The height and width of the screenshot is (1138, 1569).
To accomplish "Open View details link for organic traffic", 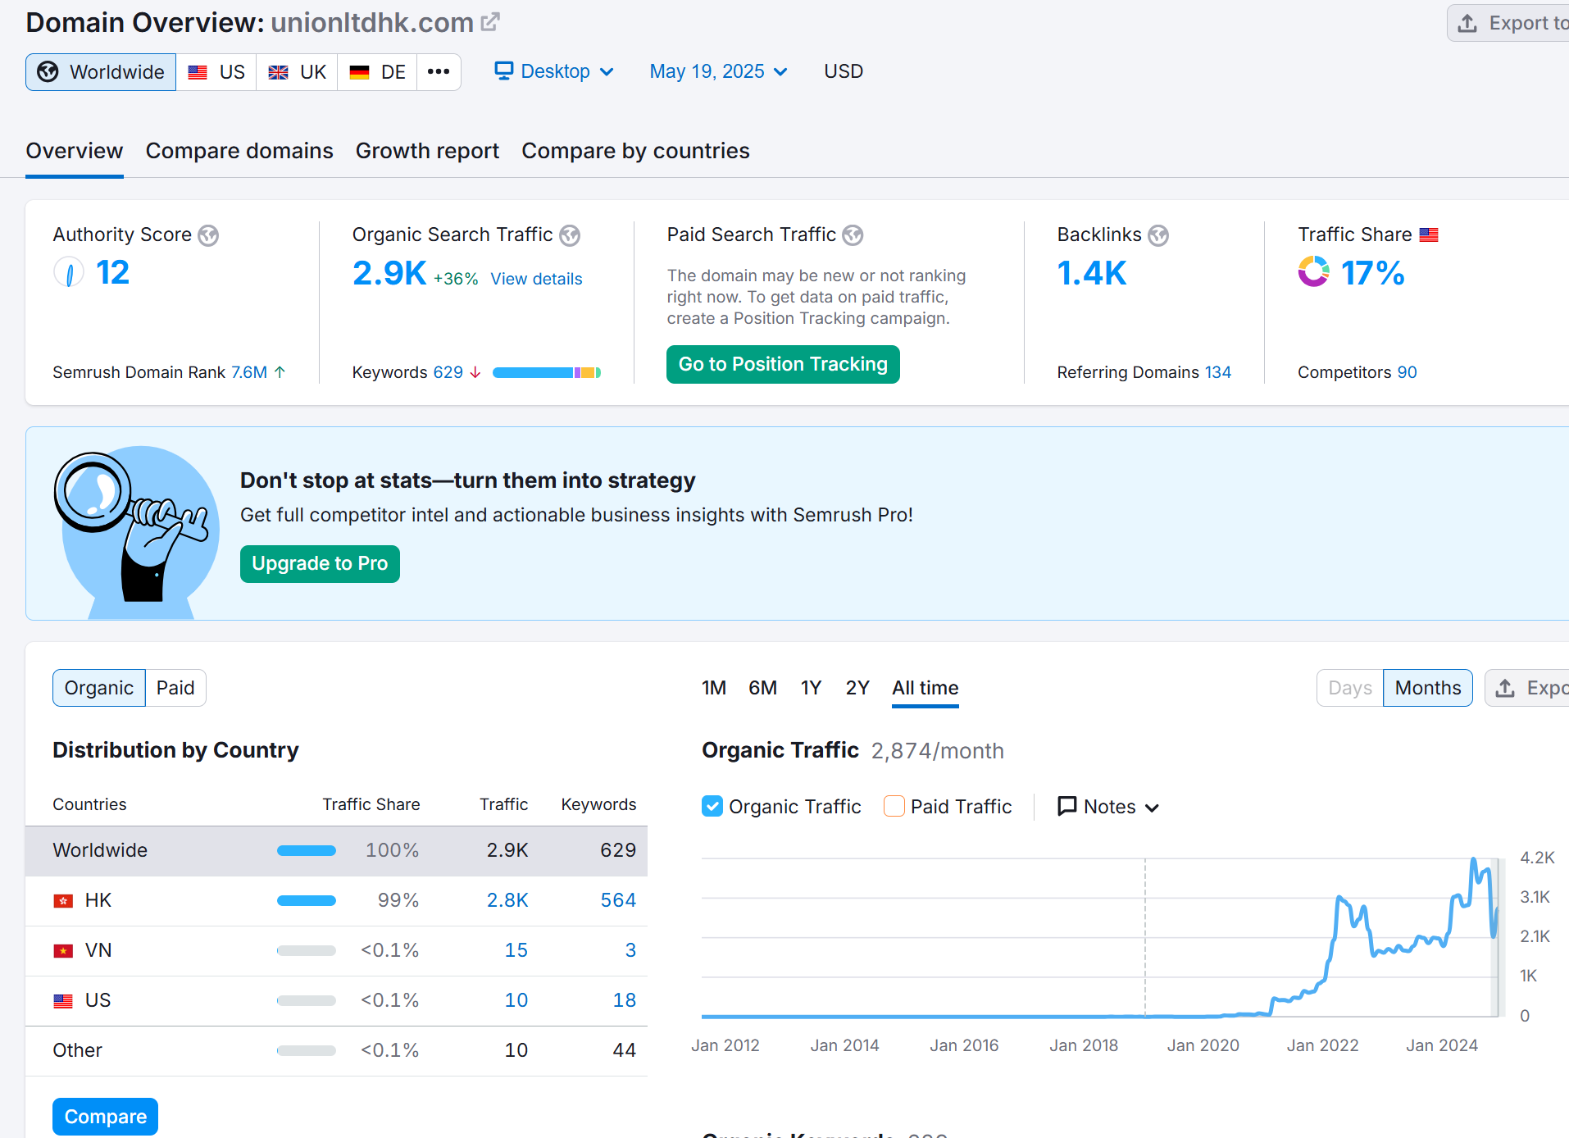I will tap(536, 279).
